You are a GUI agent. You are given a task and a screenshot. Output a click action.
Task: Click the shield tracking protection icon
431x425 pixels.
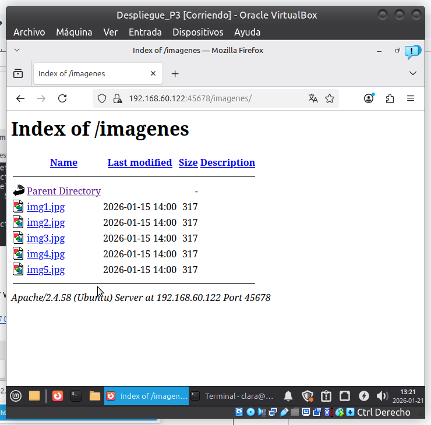[102, 98]
